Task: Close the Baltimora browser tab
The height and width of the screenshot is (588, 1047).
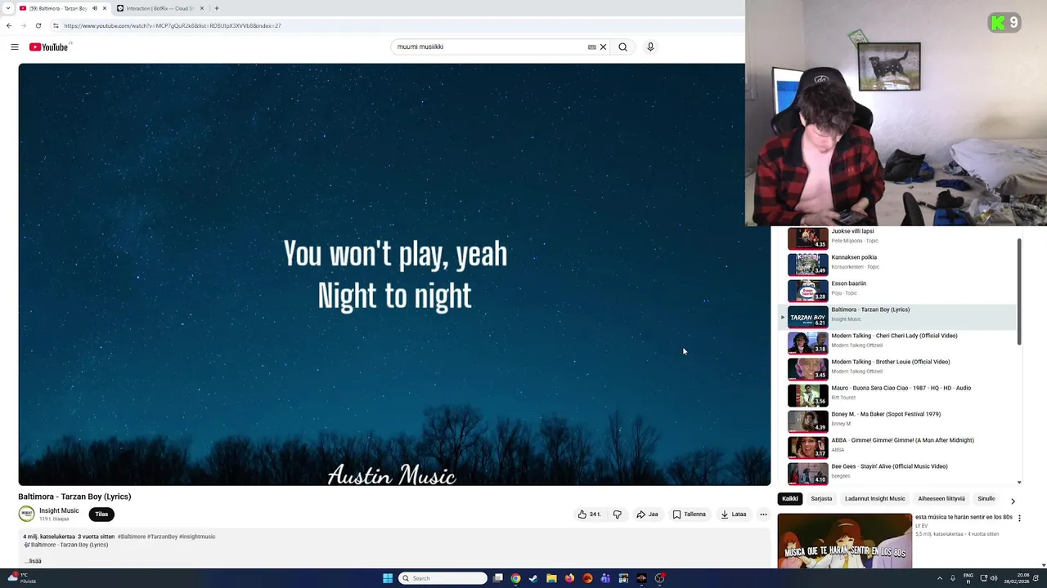Action: (x=105, y=8)
